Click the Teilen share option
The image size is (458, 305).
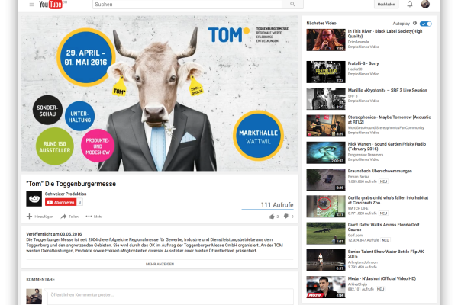click(x=71, y=217)
